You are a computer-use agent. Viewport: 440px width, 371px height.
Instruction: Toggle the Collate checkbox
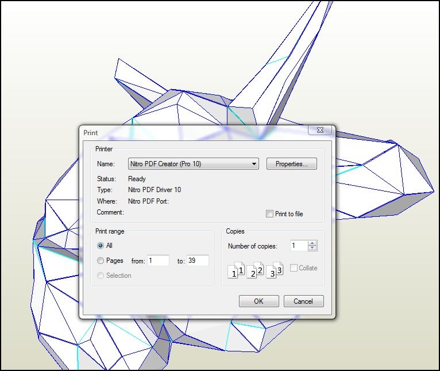(294, 268)
